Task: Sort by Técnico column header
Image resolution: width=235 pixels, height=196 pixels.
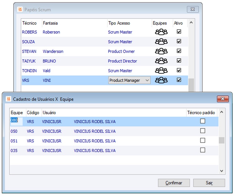Action: tap(29, 23)
